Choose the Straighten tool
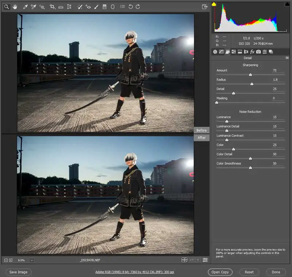This screenshot has height=277, width=292. (61, 7)
